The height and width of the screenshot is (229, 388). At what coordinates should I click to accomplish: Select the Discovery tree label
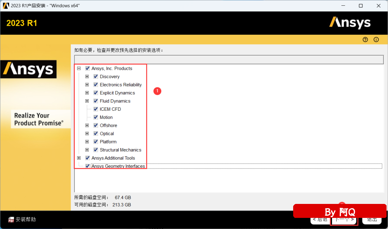(110, 76)
